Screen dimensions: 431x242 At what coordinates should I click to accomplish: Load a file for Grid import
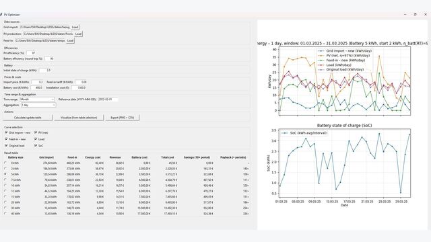point(75,27)
